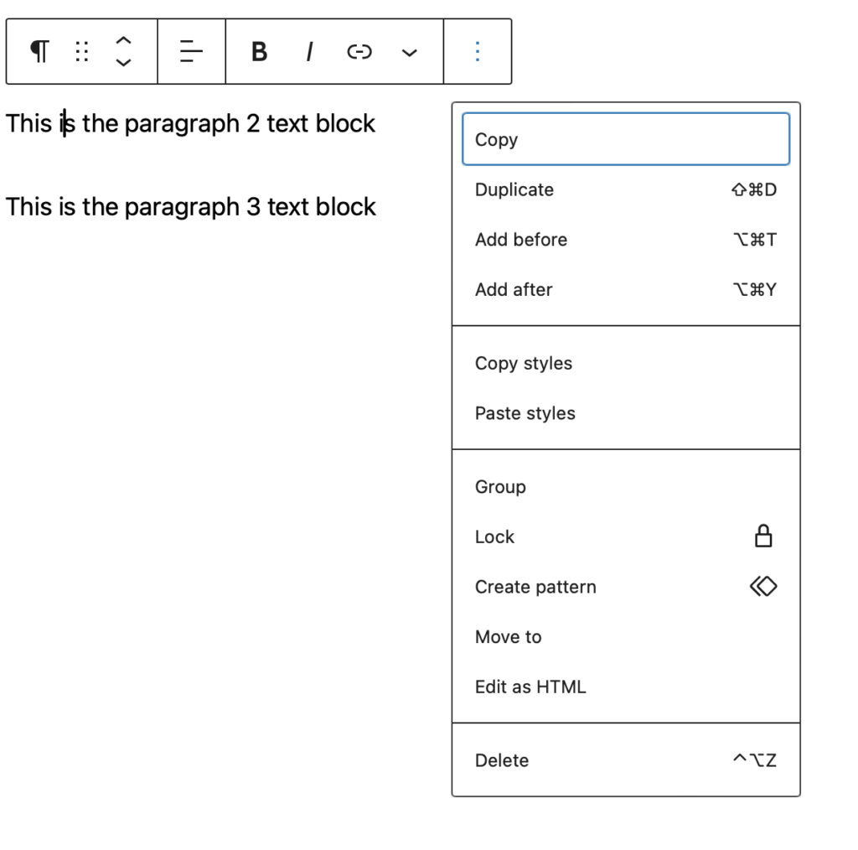Click the drag handle dots icon
The width and height of the screenshot is (858, 850).
tap(81, 52)
